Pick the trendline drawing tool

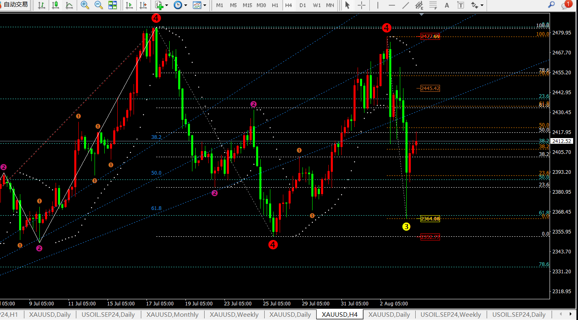coord(405,5)
